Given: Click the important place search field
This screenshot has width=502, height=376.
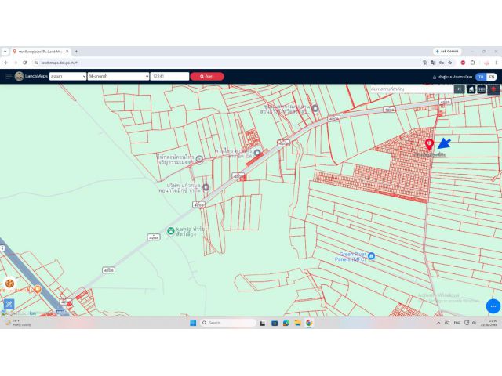Looking at the screenshot, I should [x=411, y=89].
